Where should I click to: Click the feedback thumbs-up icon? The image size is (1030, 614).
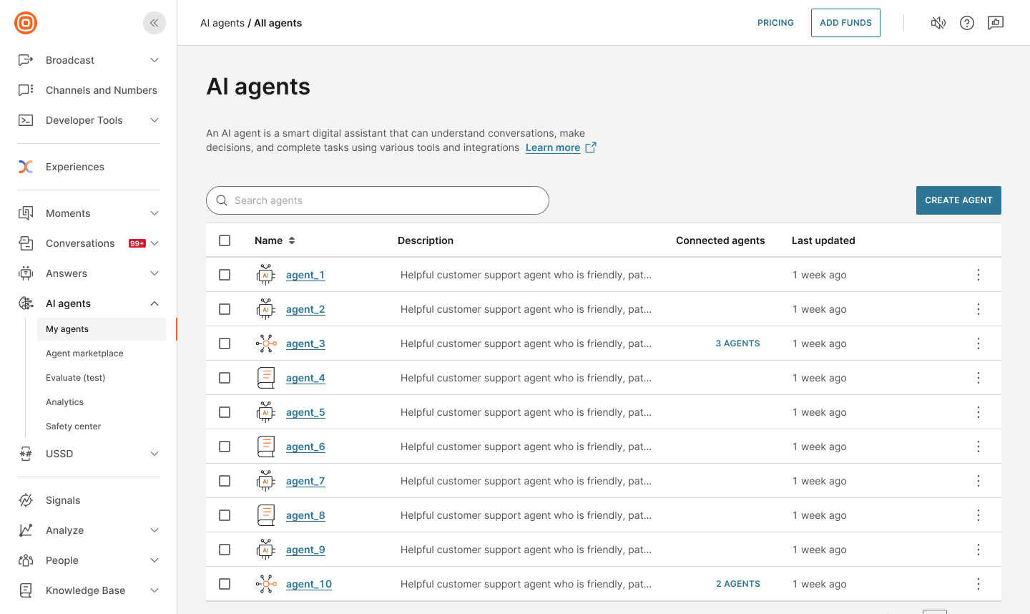(x=995, y=22)
